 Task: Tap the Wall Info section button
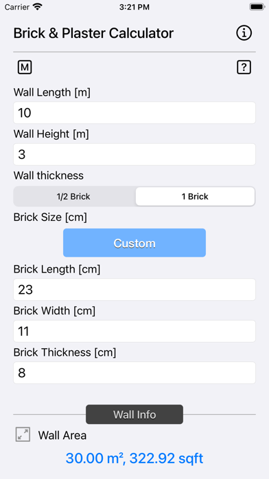coord(134,414)
